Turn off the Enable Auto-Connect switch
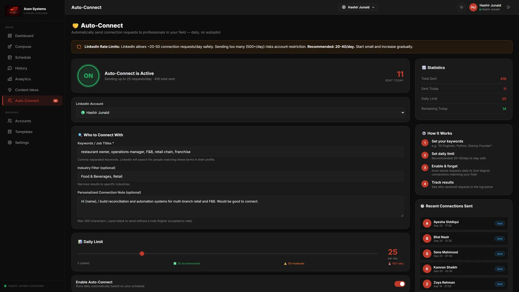Screen dimensions: 519x292 (x=400, y=284)
